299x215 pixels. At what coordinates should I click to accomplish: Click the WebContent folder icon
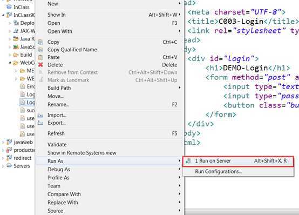click(x=16, y=63)
